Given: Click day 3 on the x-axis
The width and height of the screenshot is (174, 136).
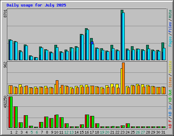Looking at the screenshot, I should coord(21,132).
